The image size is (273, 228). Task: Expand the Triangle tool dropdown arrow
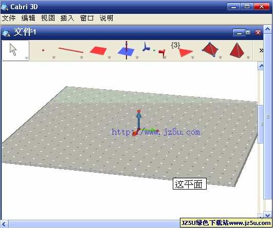(x=193, y=57)
